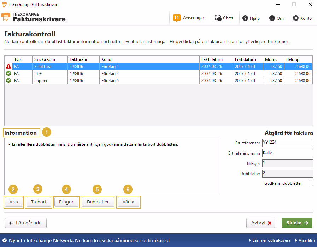Click the Papper cell in Skicka som column
Image resolution: width=317 pixels, height=247 pixels.
point(50,80)
